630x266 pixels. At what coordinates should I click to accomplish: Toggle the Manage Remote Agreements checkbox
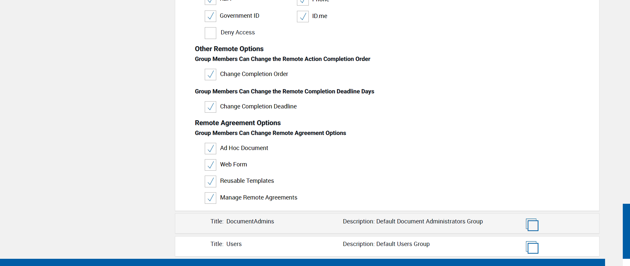point(210,198)
